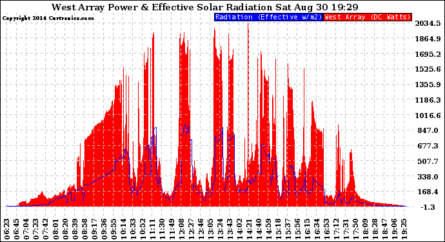445x242 pixels.
Task: Select the 338.0 y-axis label
Action: tap(428, 177)
